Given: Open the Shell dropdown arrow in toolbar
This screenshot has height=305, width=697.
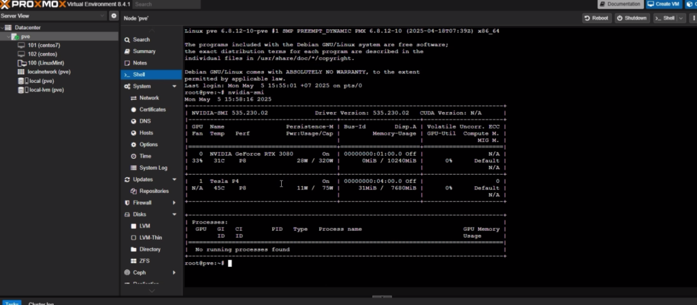Looking at the screenshot, I should click(x=681, y=18).
